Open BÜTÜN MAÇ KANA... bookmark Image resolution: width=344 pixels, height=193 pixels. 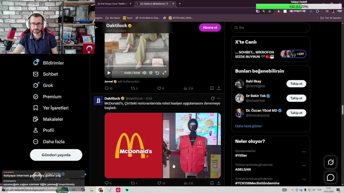pos(181,18)
